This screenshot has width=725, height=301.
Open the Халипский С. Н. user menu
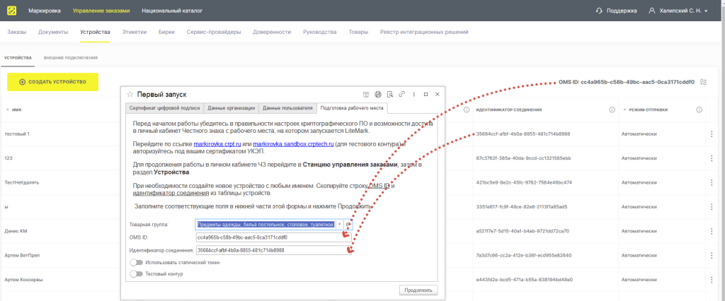tap(678, 10)
